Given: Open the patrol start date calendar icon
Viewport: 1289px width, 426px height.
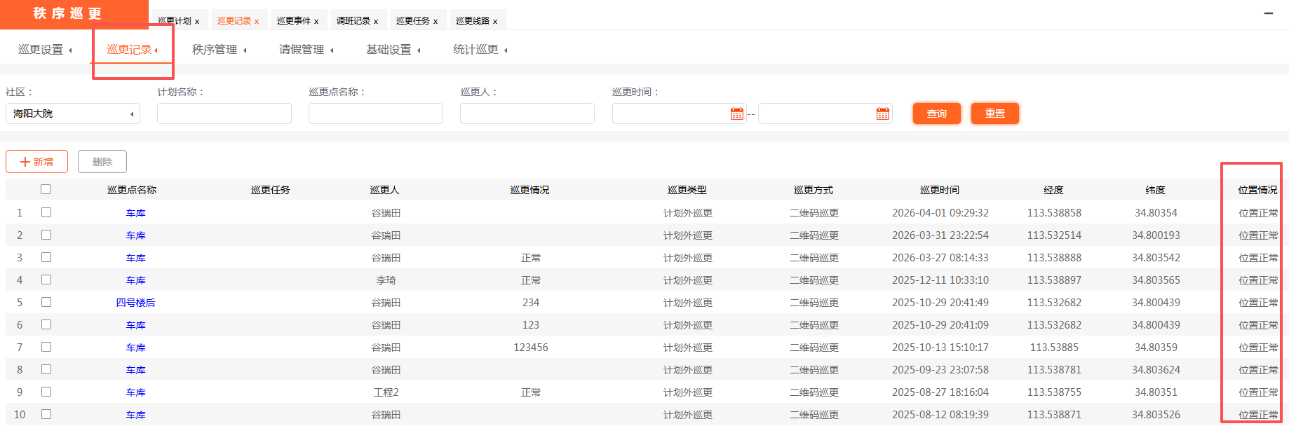Looking at the screenshot, I should click(x=736, y=114).
